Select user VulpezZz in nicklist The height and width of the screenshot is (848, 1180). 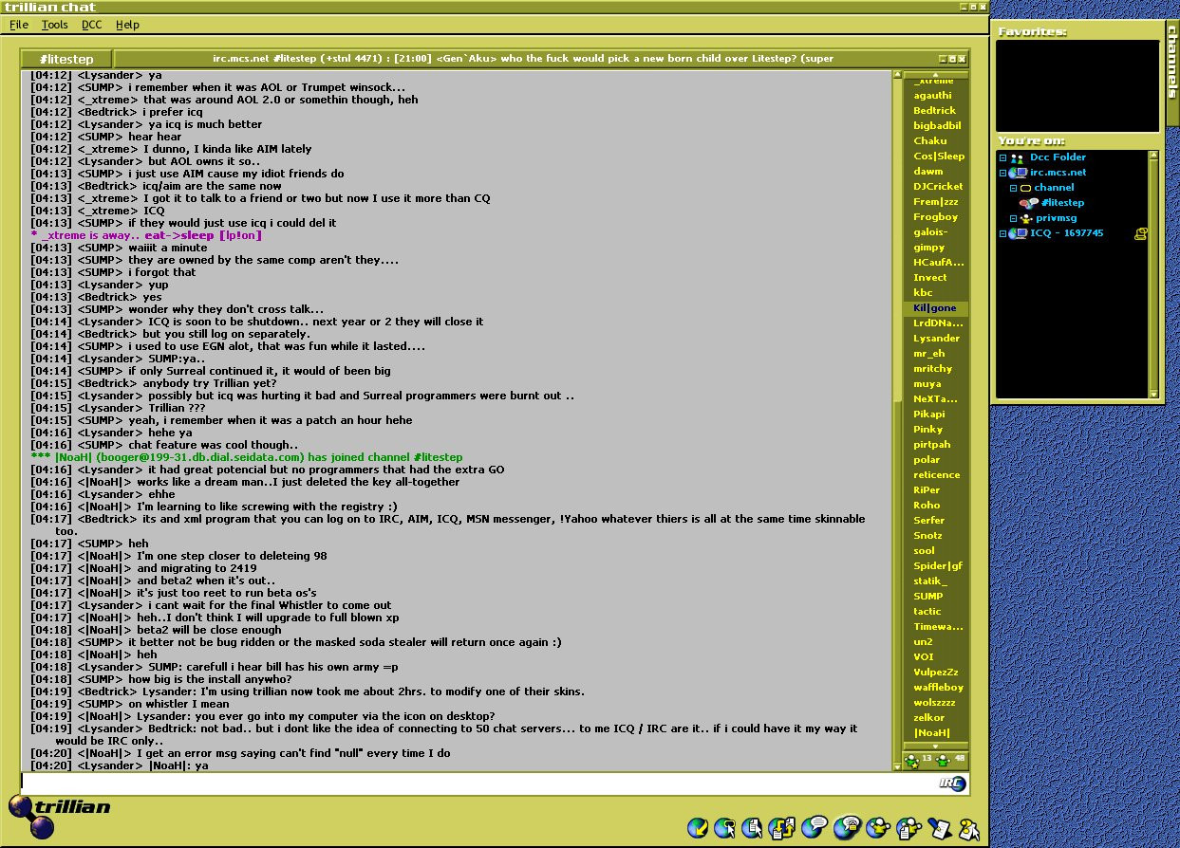tap(936, 673)
